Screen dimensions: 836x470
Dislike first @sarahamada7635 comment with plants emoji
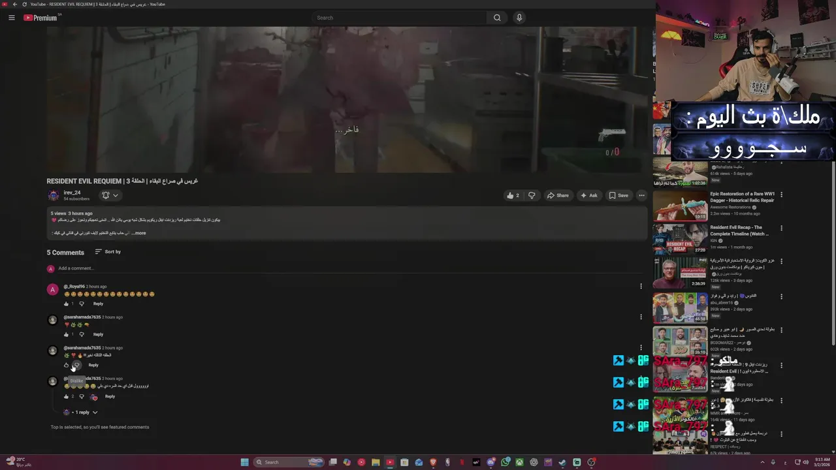(x=82, y=334)
